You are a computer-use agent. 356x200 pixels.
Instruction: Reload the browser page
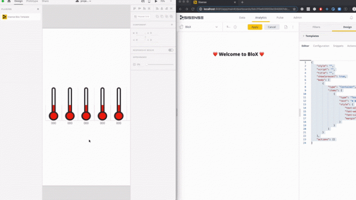click(x=193, y=9)
